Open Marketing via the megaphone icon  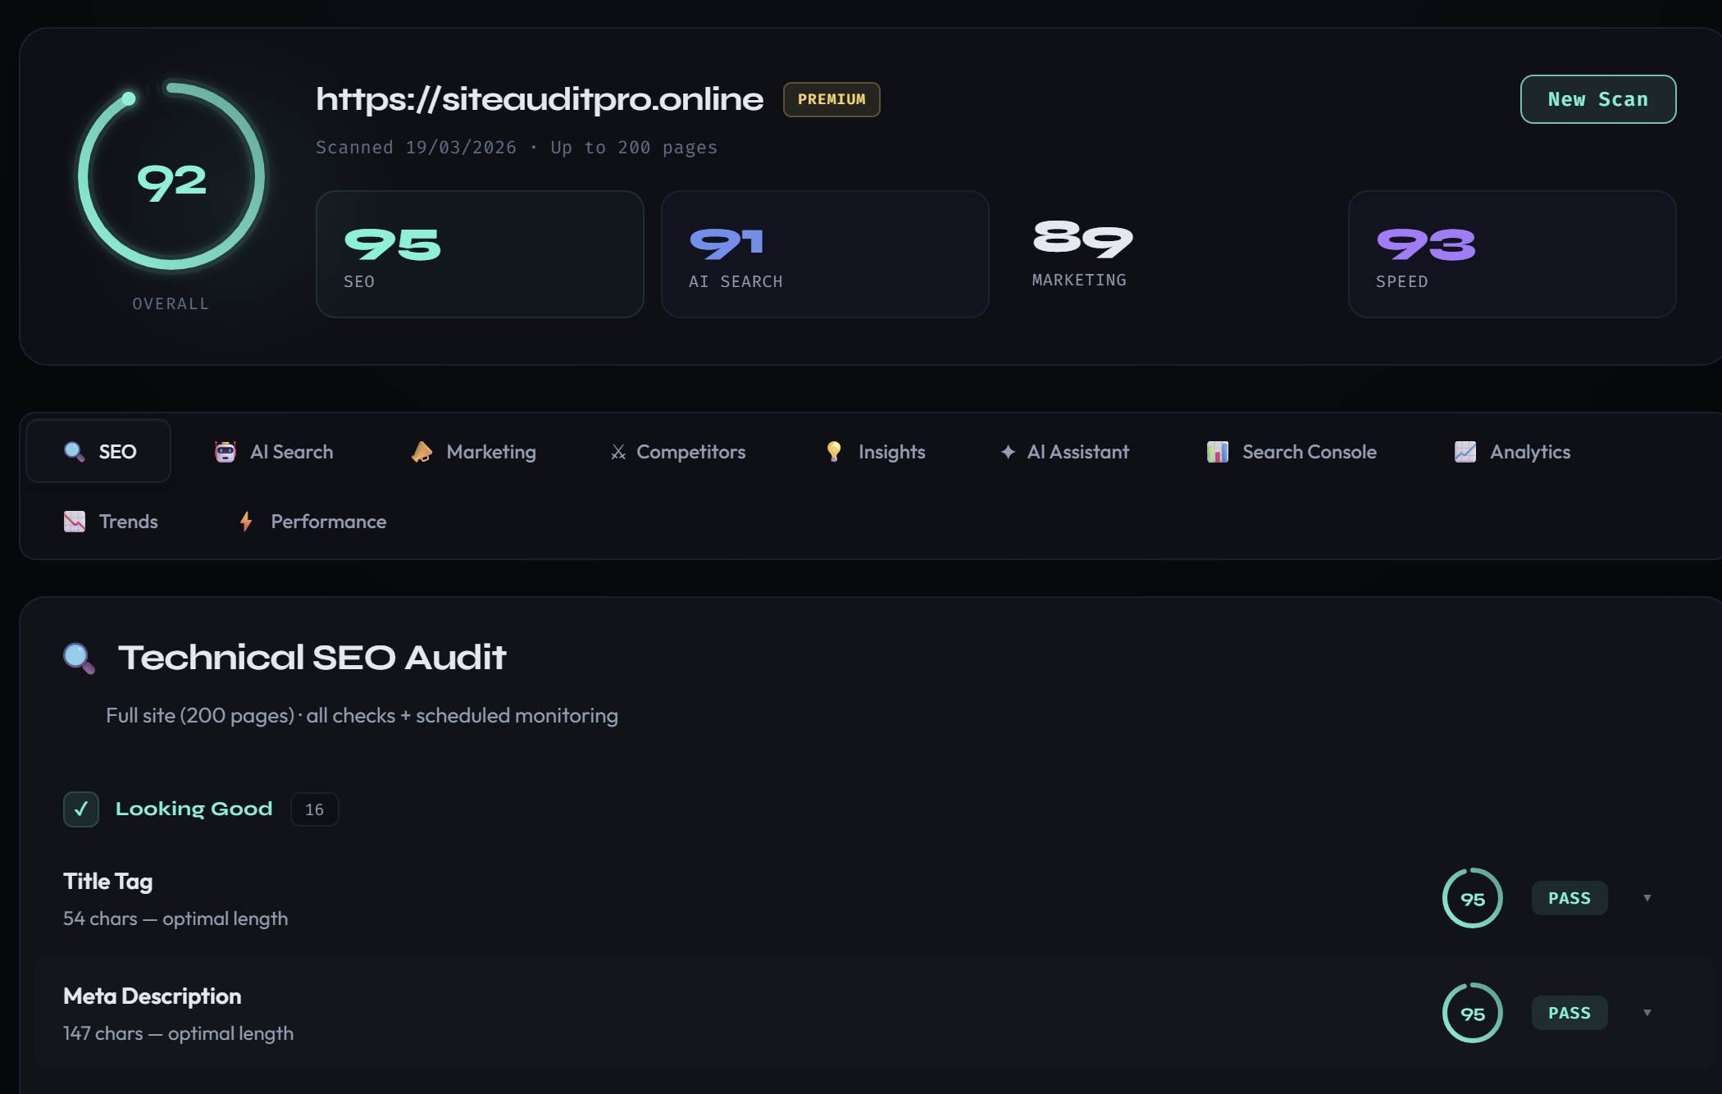(x=421, y=451)
